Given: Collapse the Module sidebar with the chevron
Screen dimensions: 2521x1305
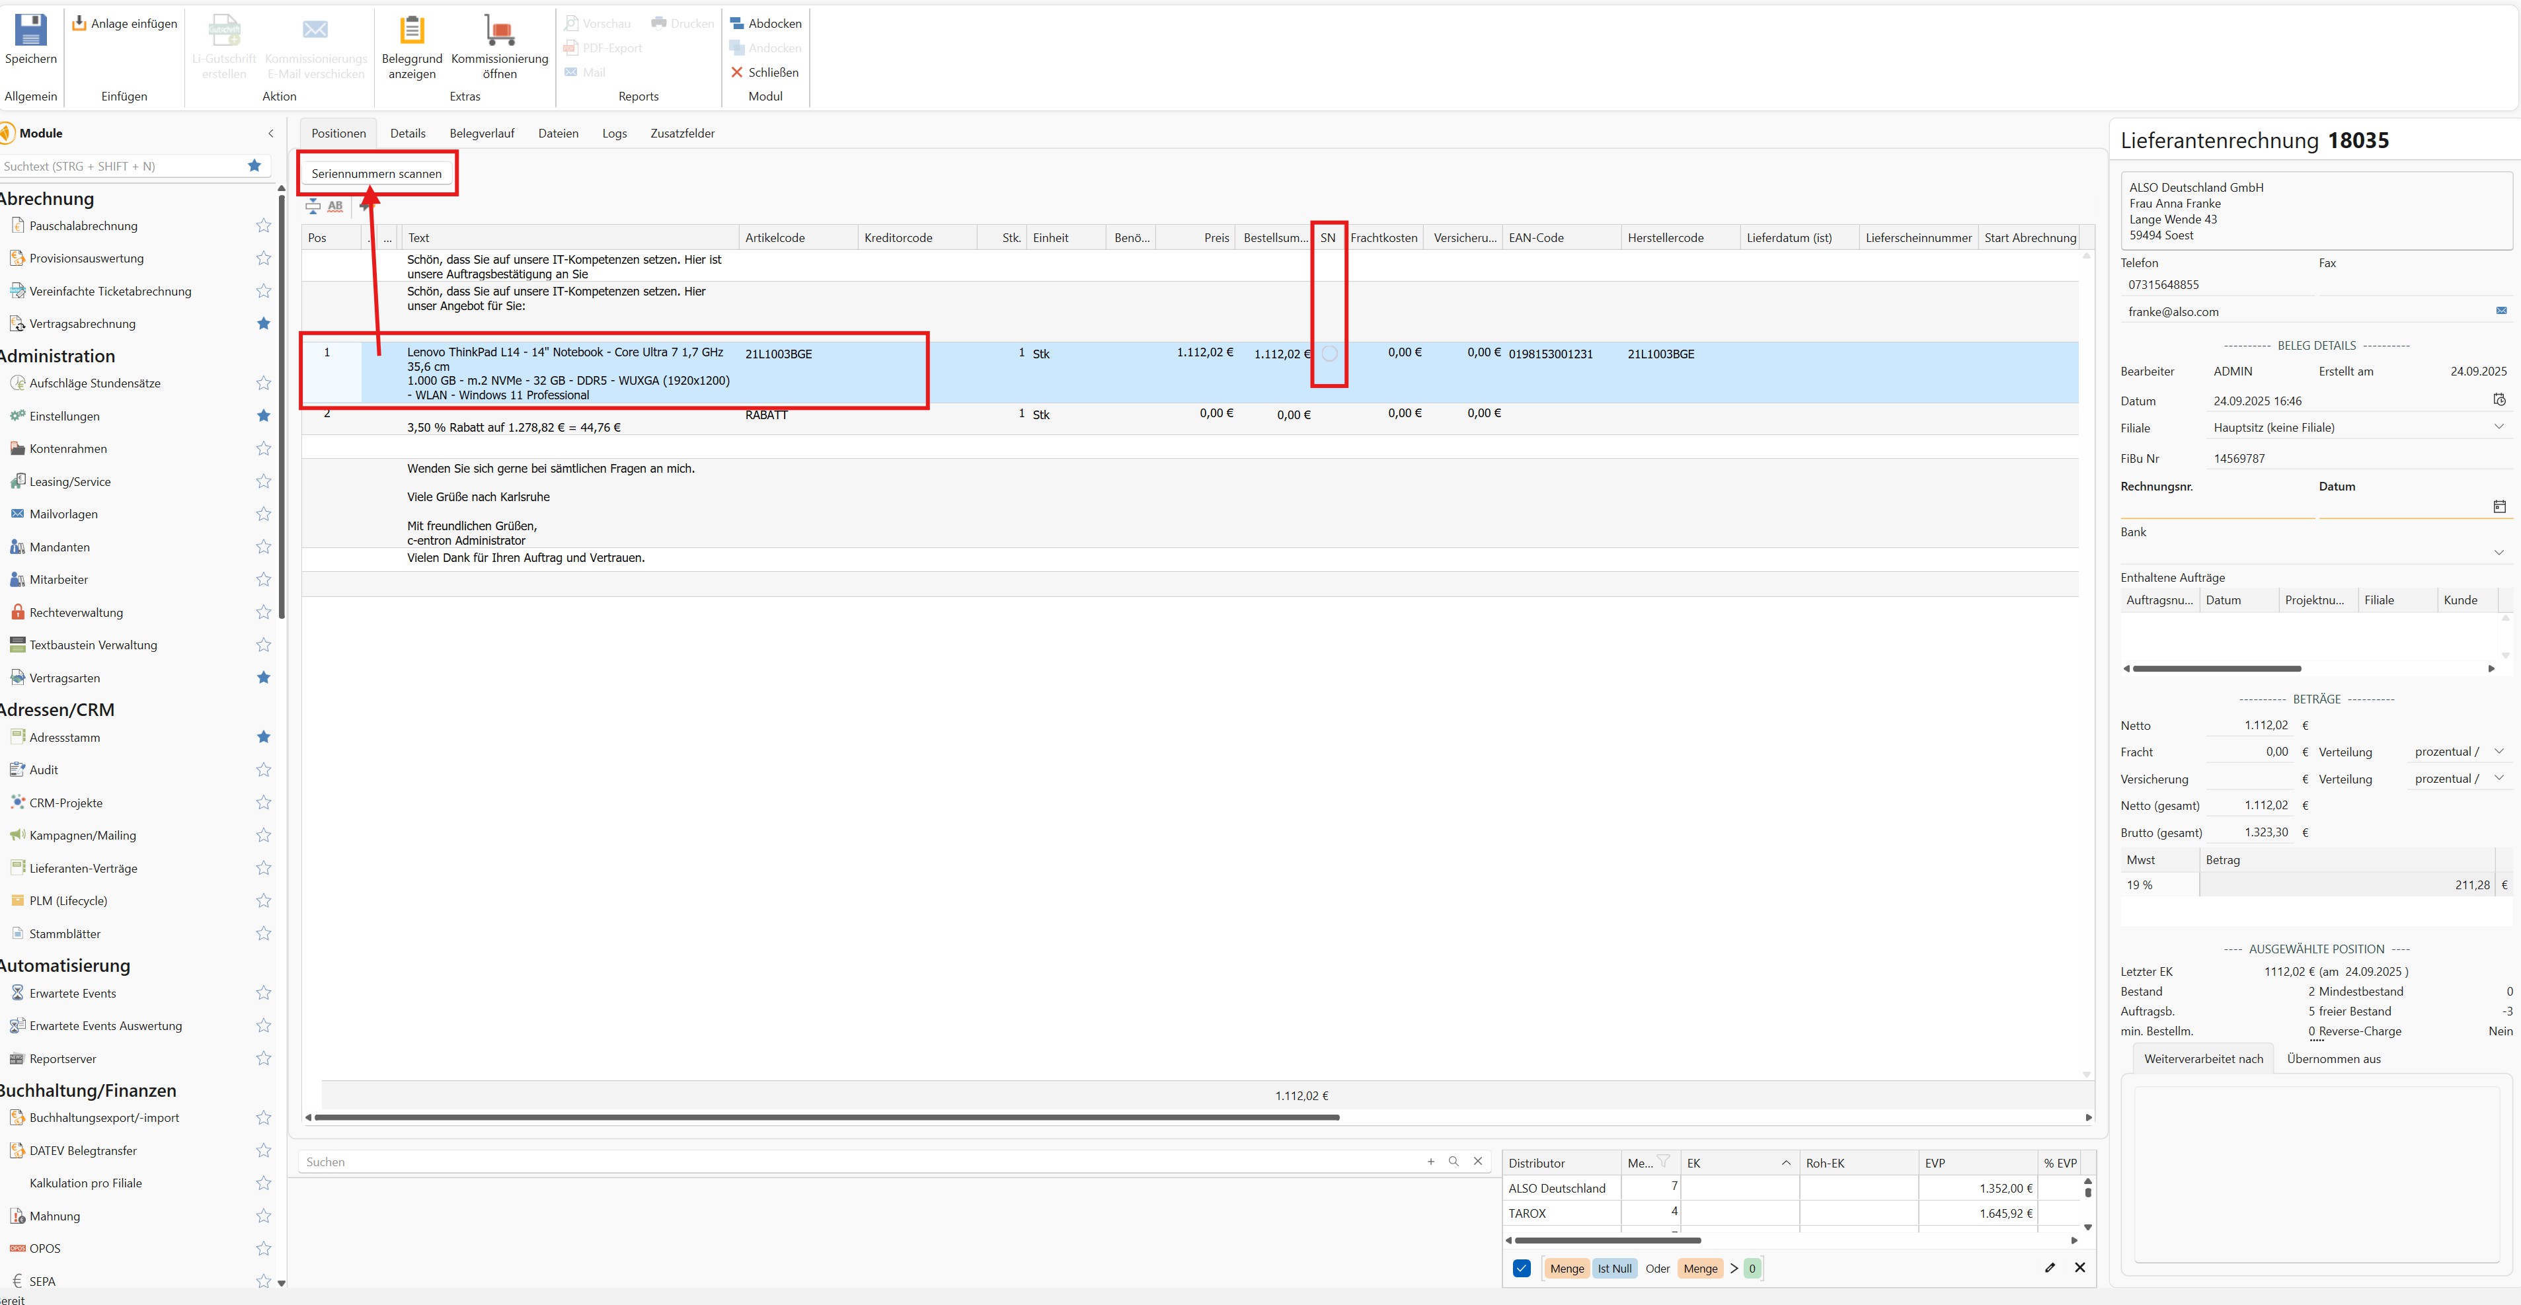Looking at the screenshot, I should click(271, 133).
